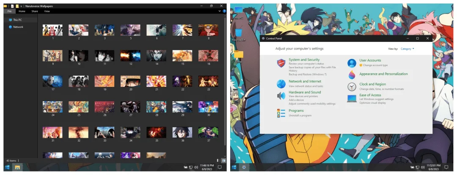
Task: Select wallpaper thumbnail numbered 30
Action: point(208,107)
